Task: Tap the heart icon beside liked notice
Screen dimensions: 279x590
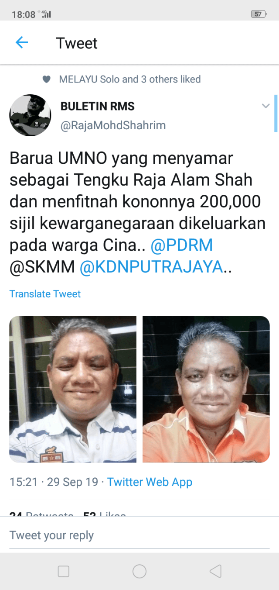Action: coord(46,79)
